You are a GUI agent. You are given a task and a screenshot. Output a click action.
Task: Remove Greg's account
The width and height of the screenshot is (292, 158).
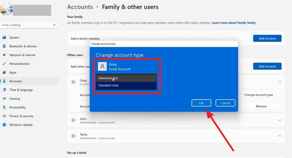261,106
